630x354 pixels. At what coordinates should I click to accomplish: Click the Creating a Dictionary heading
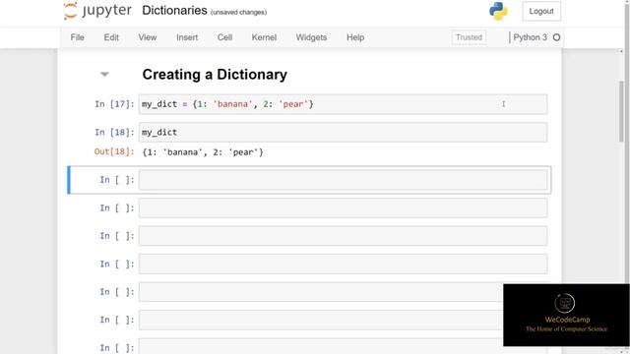coord(215,75)
